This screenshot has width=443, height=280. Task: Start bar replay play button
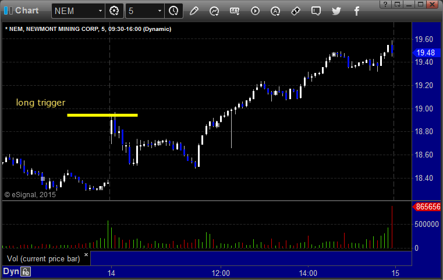[255, 11]
